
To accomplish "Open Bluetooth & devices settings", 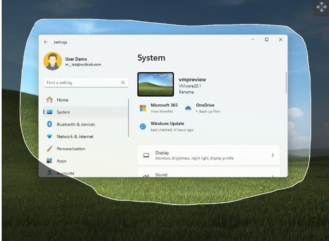I will pos(86,124).
